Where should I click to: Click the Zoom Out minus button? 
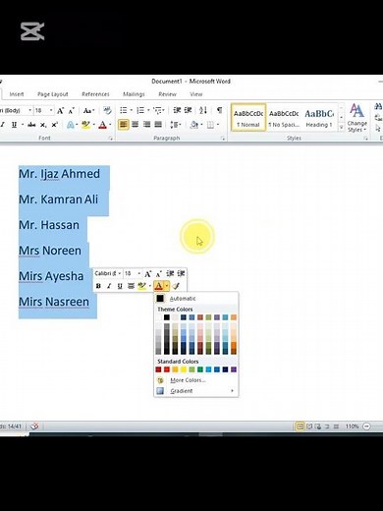click(x=367, y=426)
